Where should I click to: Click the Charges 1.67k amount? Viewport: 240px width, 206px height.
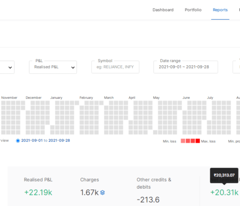[x=89, y=192]
